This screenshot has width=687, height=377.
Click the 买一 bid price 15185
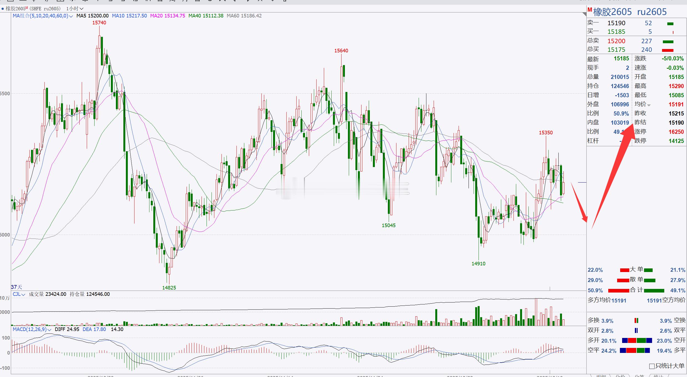[616, 32]
